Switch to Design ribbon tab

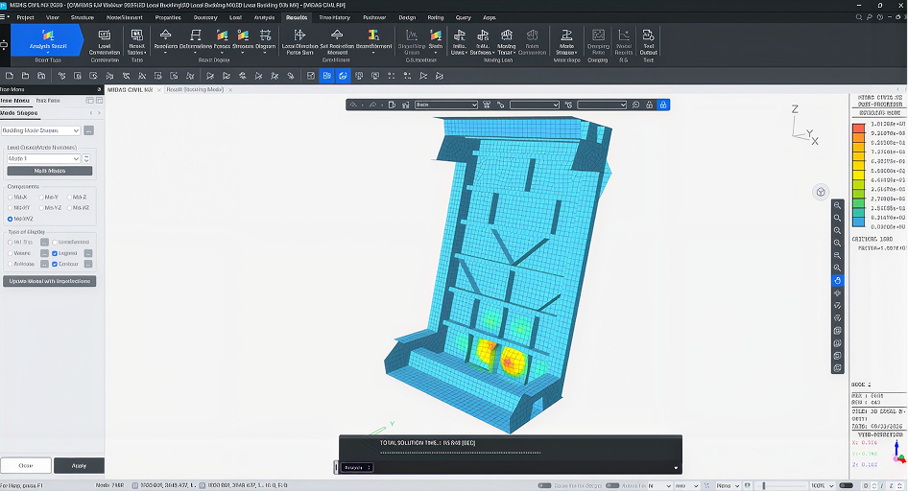click(x=407, y=17)
